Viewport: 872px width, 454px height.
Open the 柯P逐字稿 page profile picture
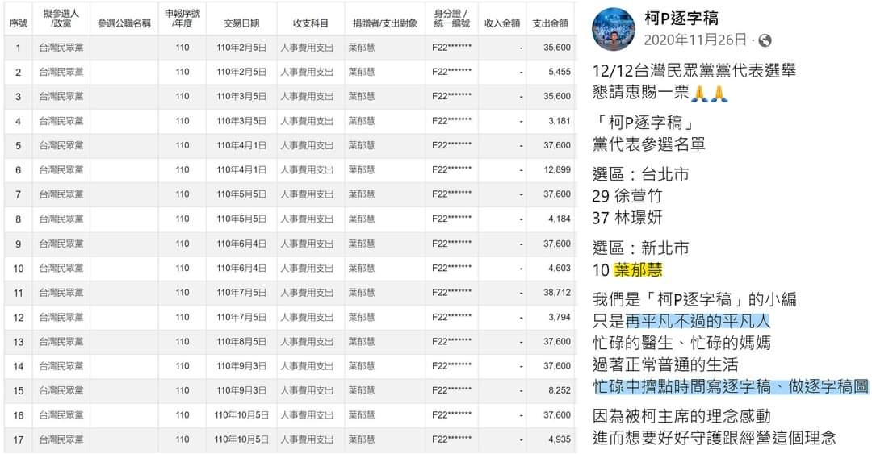click(x=614, y=29)
